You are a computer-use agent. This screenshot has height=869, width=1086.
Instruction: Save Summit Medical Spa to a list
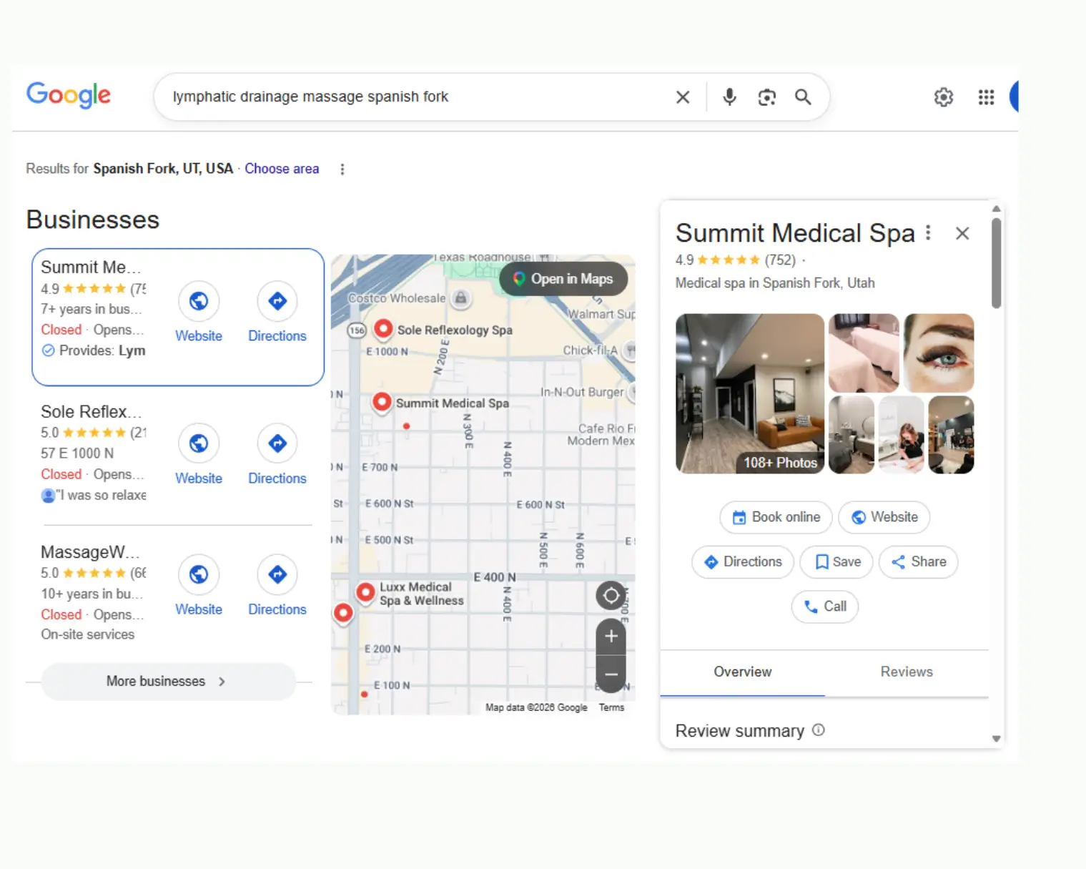(x=836, y=562)
